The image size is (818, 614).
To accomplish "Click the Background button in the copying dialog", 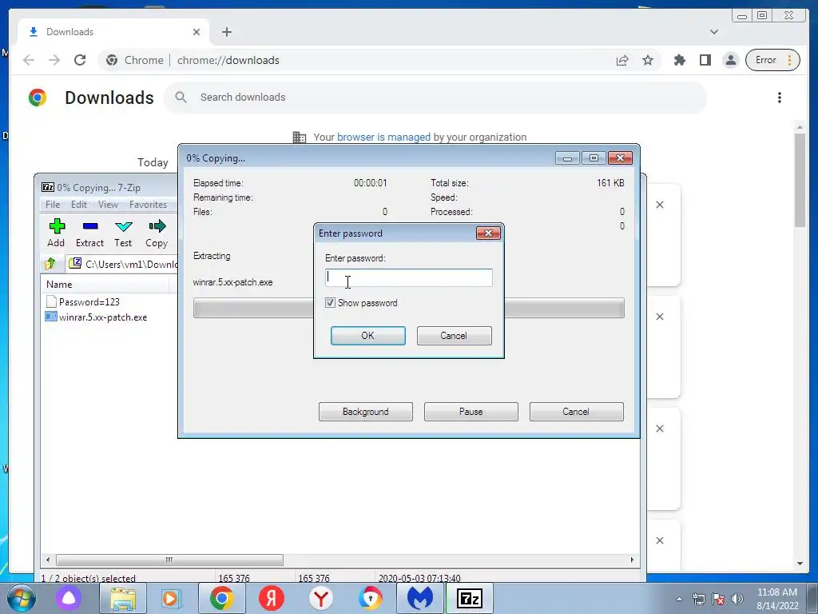I will click(365, 412).
